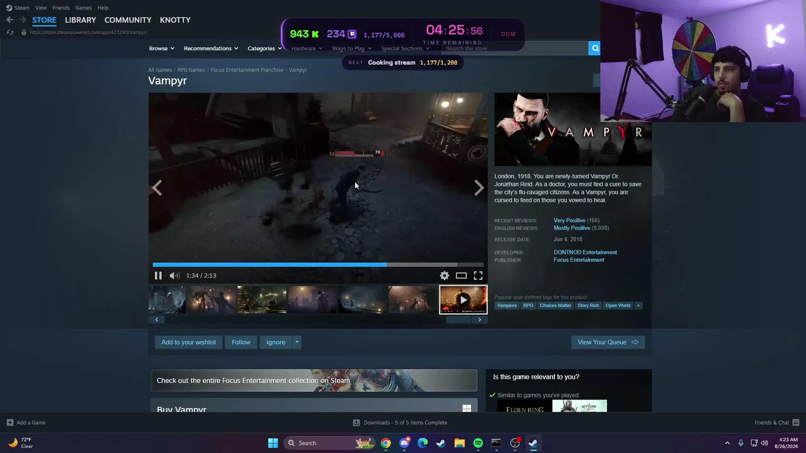Open Spotify from taskbar
Image resolution: width=806 pixels, height=453 pixels.
(478, 443)
